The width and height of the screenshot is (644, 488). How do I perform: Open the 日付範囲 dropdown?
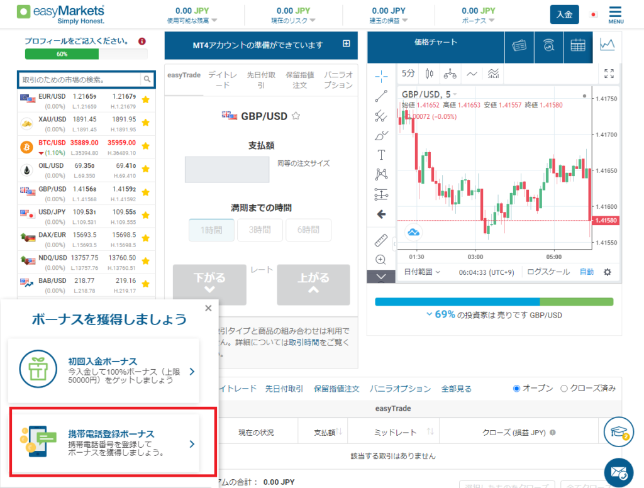tap(422, 272)
